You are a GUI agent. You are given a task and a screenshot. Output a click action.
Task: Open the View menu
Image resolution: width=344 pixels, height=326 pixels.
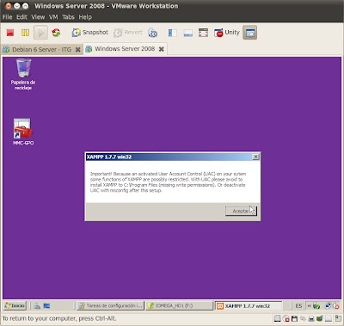click(38, 17)
